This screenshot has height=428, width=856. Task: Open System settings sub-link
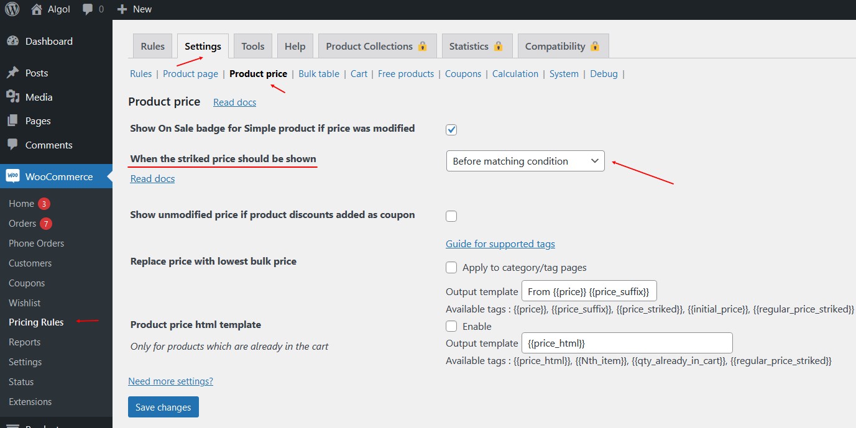564,73
